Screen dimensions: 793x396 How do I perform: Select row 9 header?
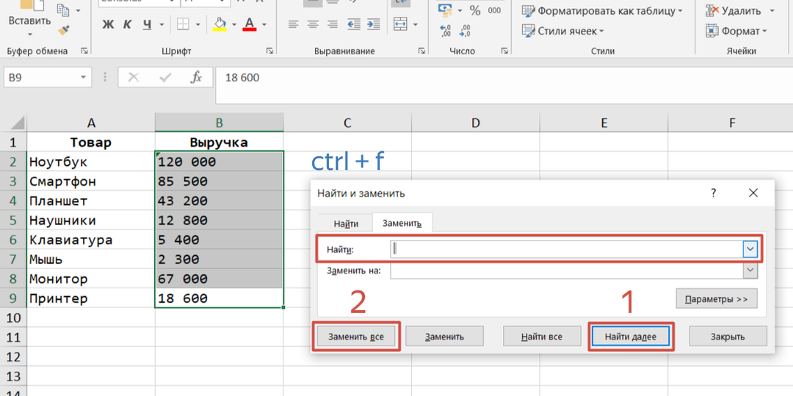pyautogui.click(x=13, y=298)
